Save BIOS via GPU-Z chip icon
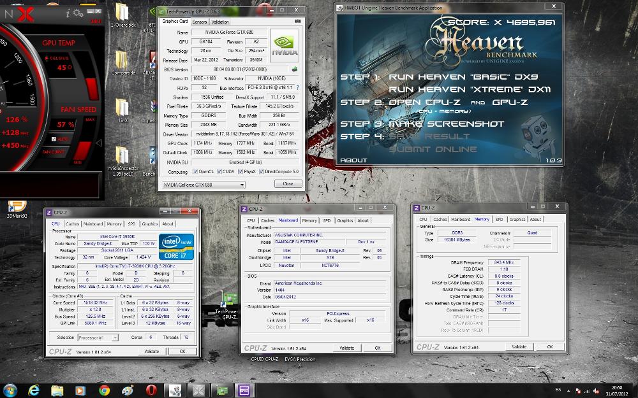The width and height of the screenshot is (638, 398). click(295, 69)
